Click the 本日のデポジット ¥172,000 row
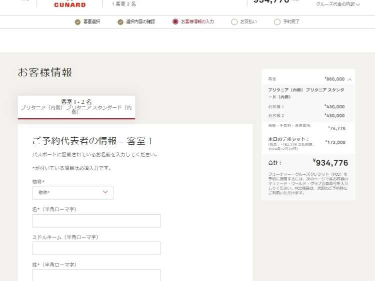 tap(307, 142)
